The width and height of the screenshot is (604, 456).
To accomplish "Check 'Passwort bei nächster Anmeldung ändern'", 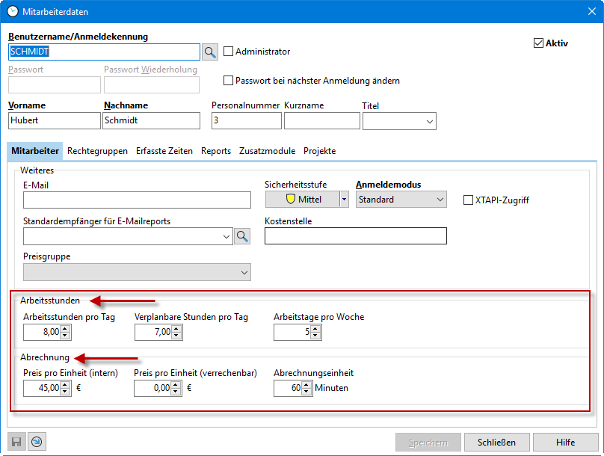I will pyautogui.click(x=230, y=81).
